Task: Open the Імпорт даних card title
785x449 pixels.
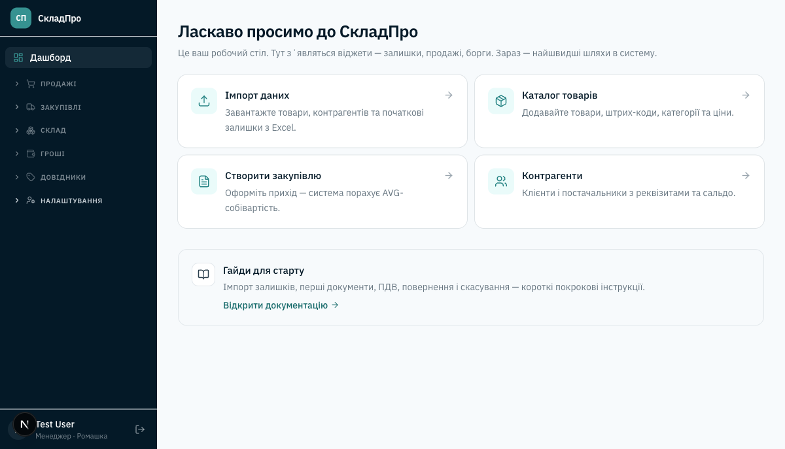Action: tap(257, 95)
